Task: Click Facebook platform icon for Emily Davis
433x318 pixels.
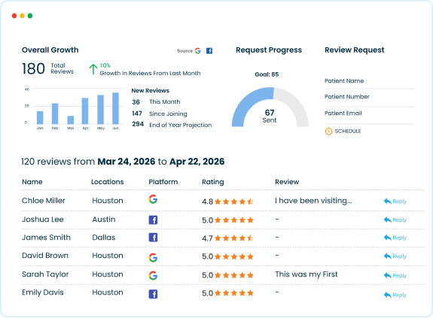Action: [154, 294]
